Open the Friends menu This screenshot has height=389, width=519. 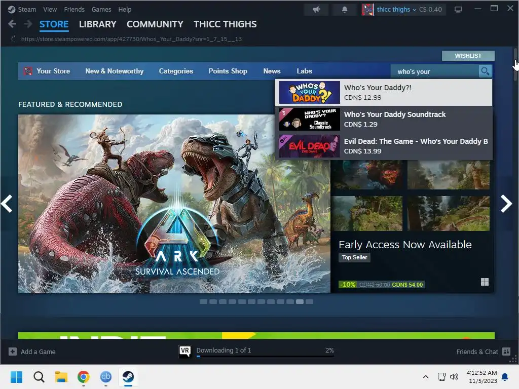click(74, 9)
